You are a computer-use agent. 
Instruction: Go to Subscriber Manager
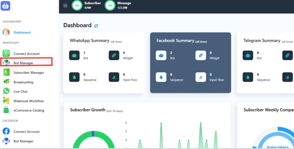coord(29,73)
